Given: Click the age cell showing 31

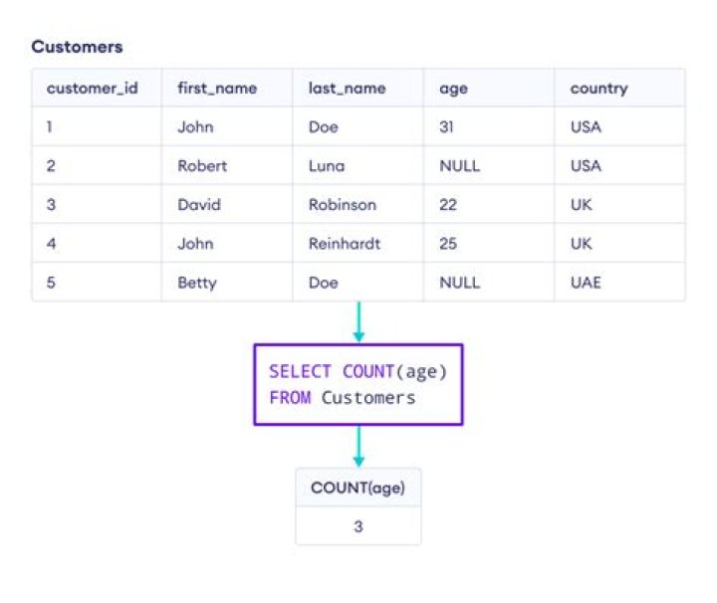Looking at the screenshot, I should point(448,127).
